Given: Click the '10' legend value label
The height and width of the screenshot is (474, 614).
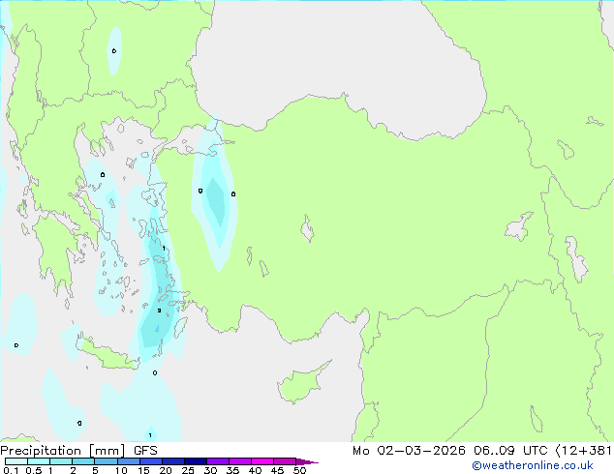Looking at the screenshot, I should point(121,470).
